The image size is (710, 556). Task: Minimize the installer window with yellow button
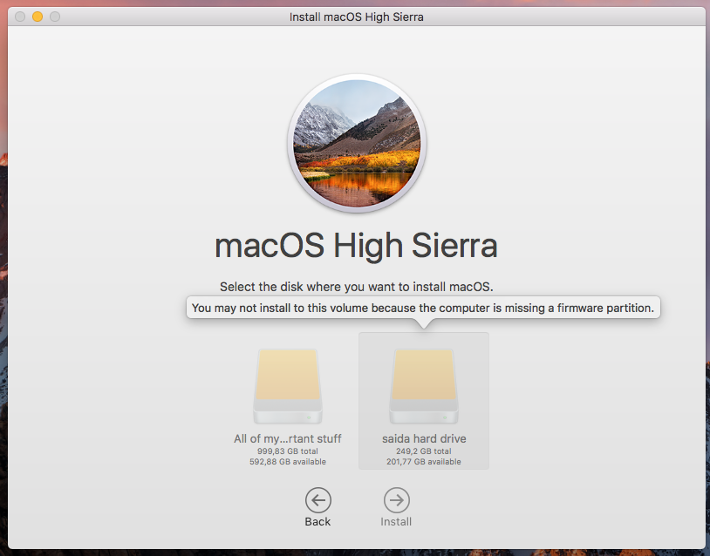(38, 17)
